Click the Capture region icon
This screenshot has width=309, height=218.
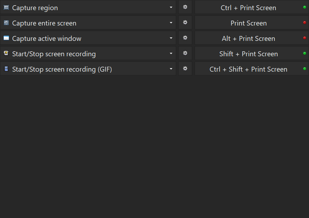point(6,7)
